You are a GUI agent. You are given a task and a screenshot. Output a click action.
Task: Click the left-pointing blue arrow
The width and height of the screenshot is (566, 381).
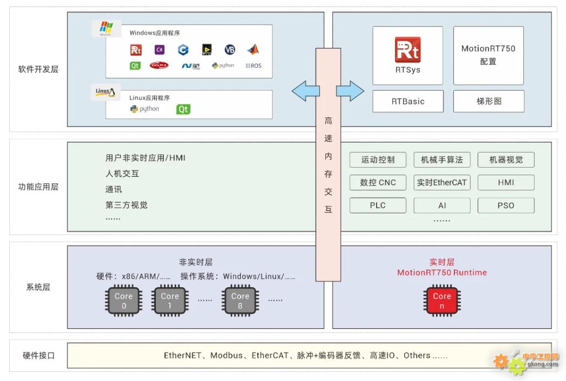(305, 91)
